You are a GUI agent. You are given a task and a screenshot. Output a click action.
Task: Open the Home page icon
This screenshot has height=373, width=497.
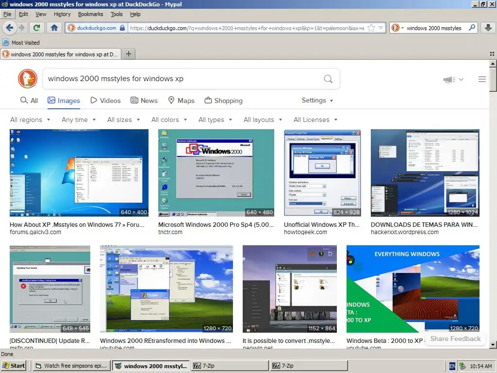tap(54, 28)
